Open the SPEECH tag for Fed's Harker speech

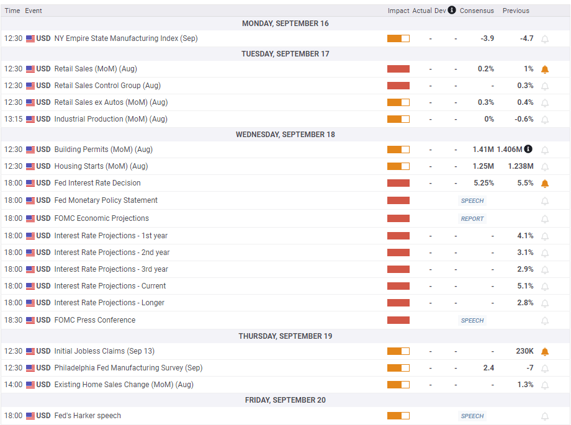pyautogui.click(x=472, y=416)
